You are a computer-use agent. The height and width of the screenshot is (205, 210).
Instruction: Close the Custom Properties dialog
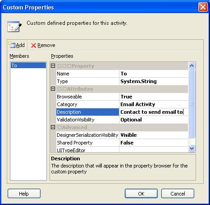click(x=203, y=7)
